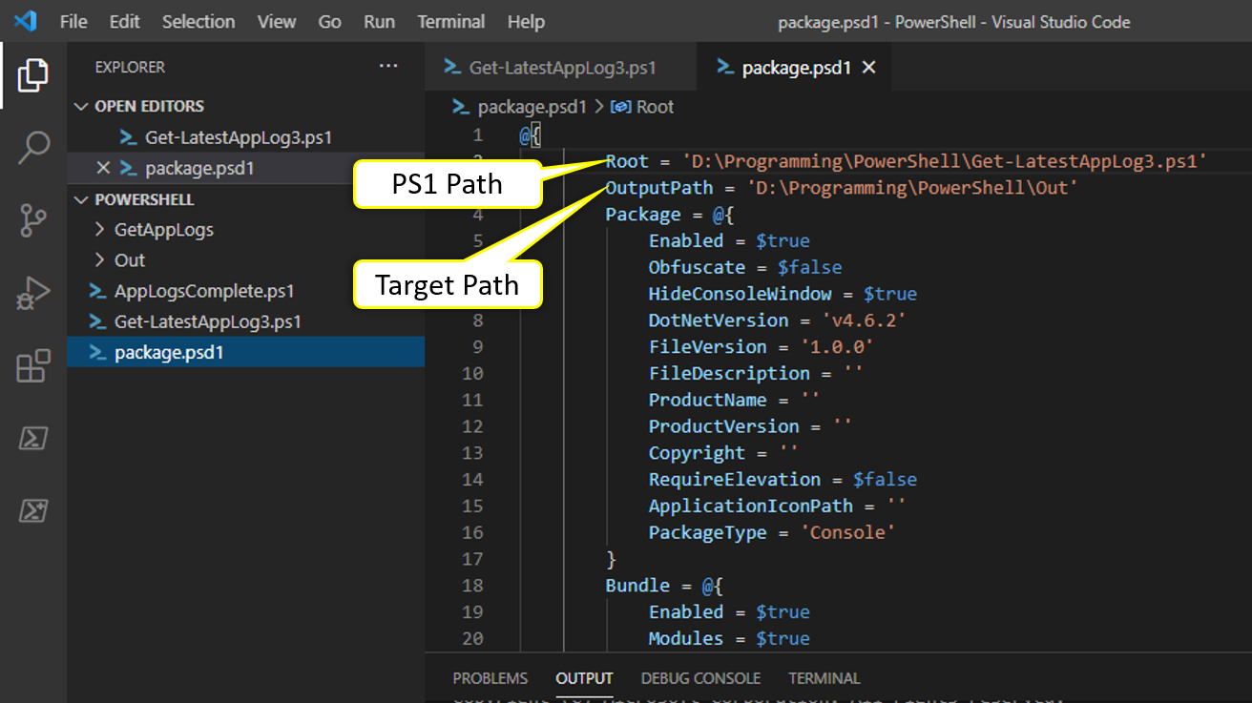Image resolution: width=1252 pixels, height=703 pixels.
Task: Collapse the POWERSHELL folder section
Action: pyautogui.click(x=81, y=199)
